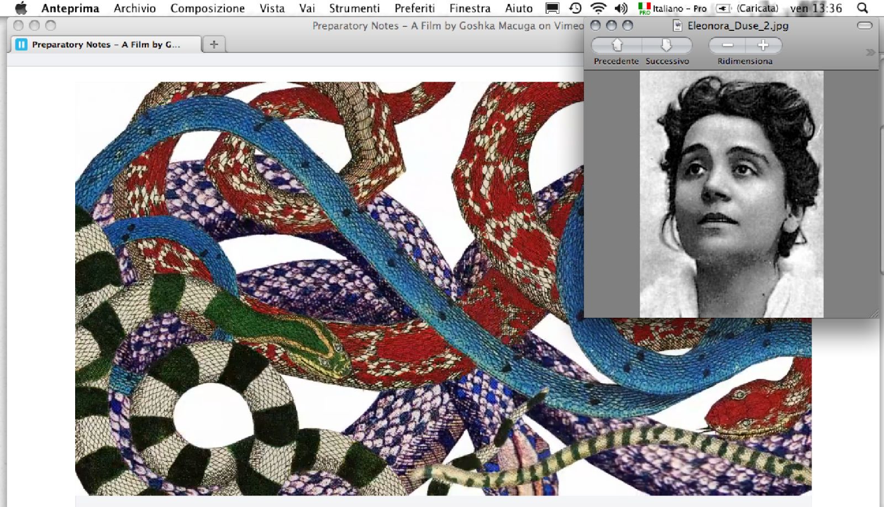Close the Eleonora_Duse_2.jpg Preview window
This screenshot has width=884, height=507.
click(596, 25)
